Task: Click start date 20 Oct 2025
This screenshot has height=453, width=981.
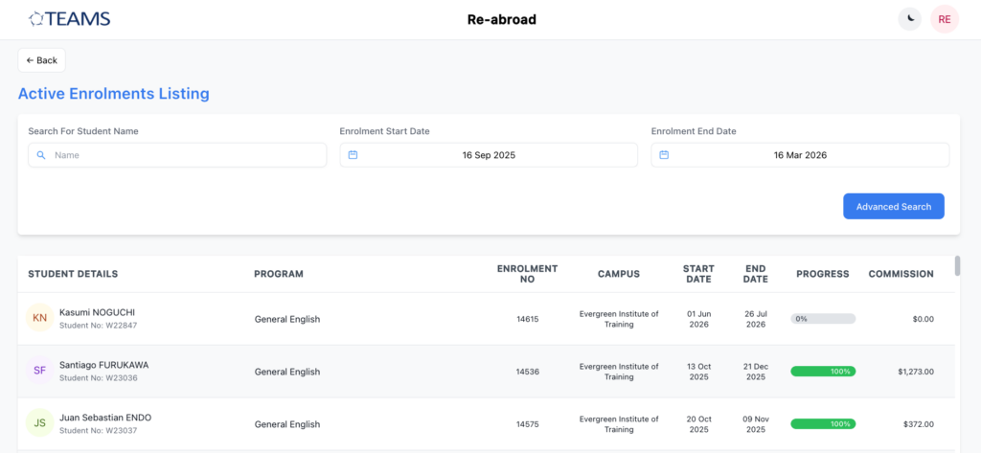Action: 698,424
